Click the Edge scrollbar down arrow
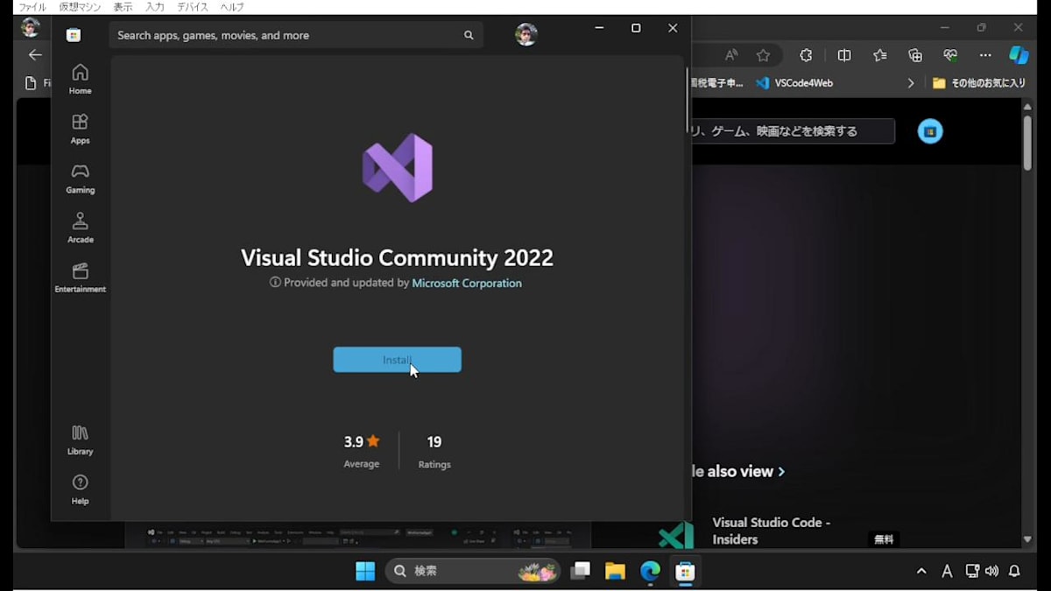The image size is (1051, 591). [1027, 539]
